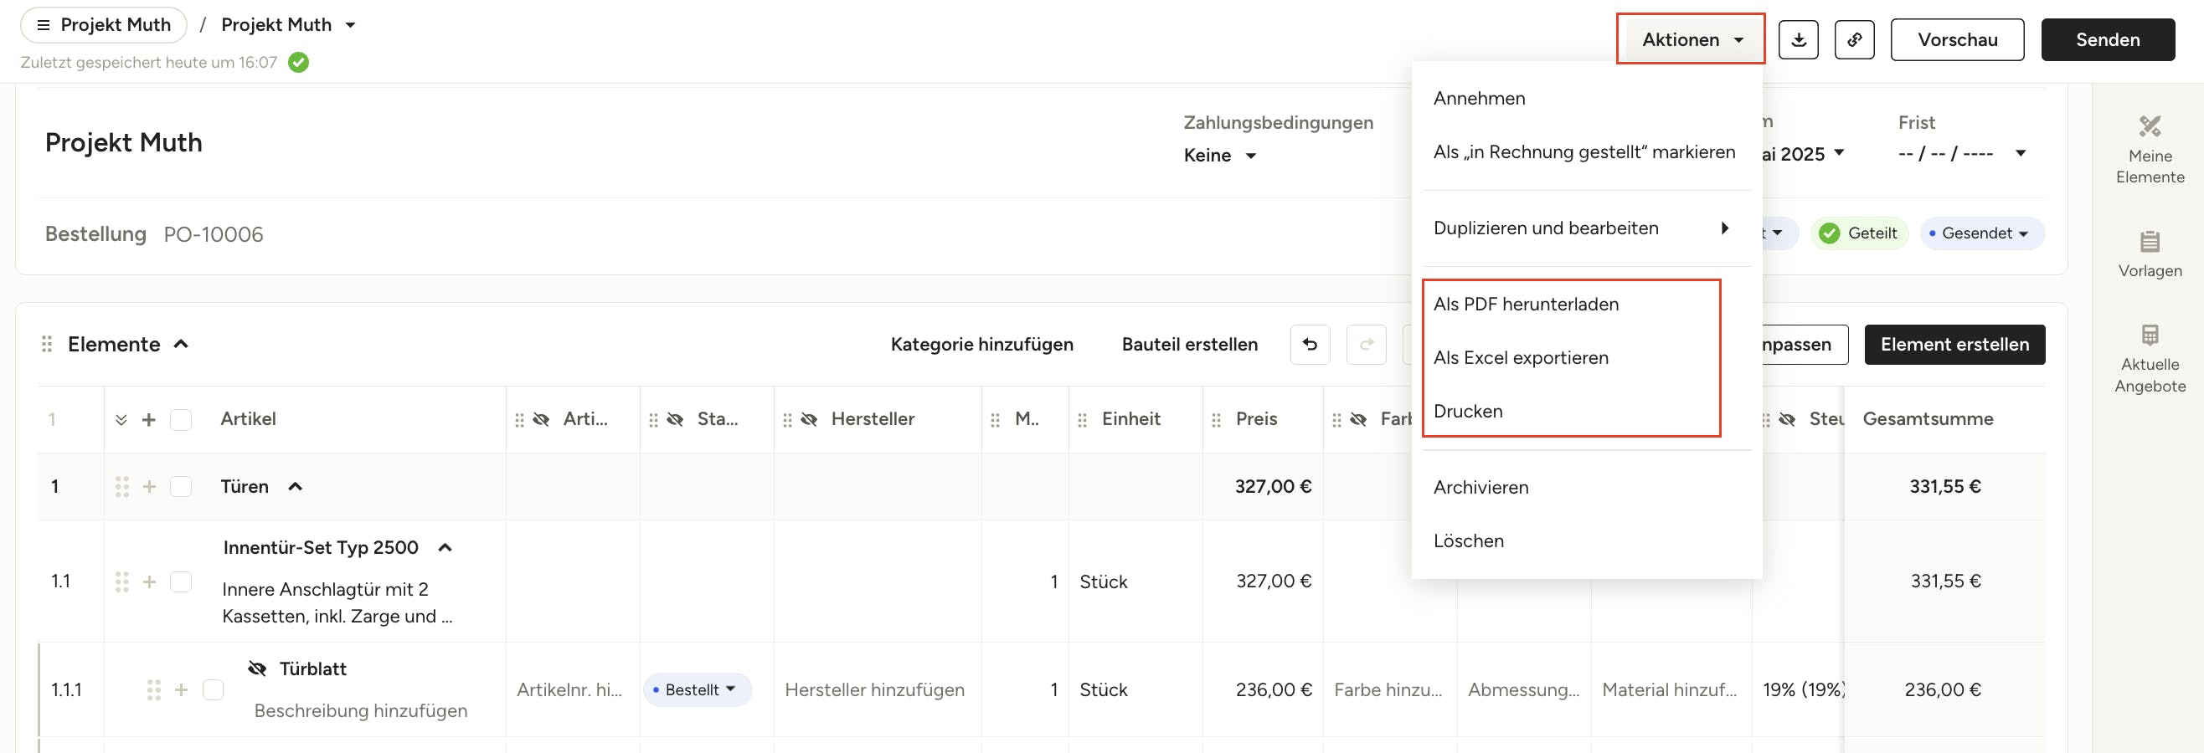2204x753 pixels.
Task: Click the undo arrow icon
Action: coord(1309,345)
